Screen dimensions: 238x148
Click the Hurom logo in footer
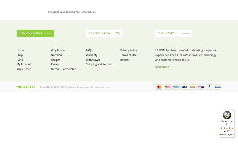click(25, 87)
